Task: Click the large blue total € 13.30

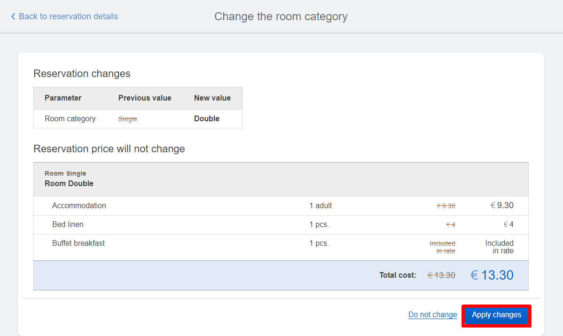Action: click(492, 275)
